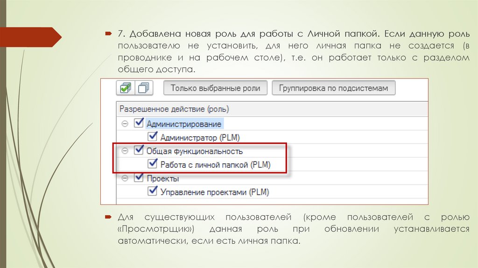Select the «Проекты» row label
Screen dimensions: 478x268
[x=163, y=178]
